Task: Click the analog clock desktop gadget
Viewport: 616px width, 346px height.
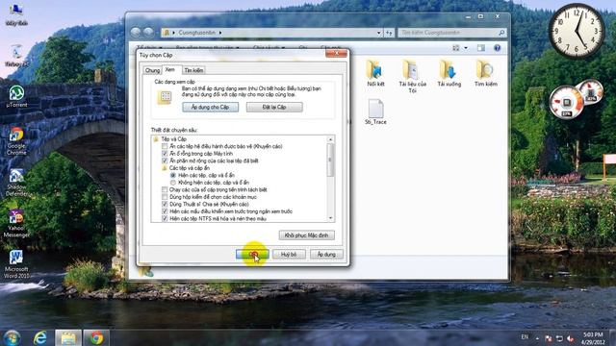Action: pyautogui.click(x=577, y=31)
